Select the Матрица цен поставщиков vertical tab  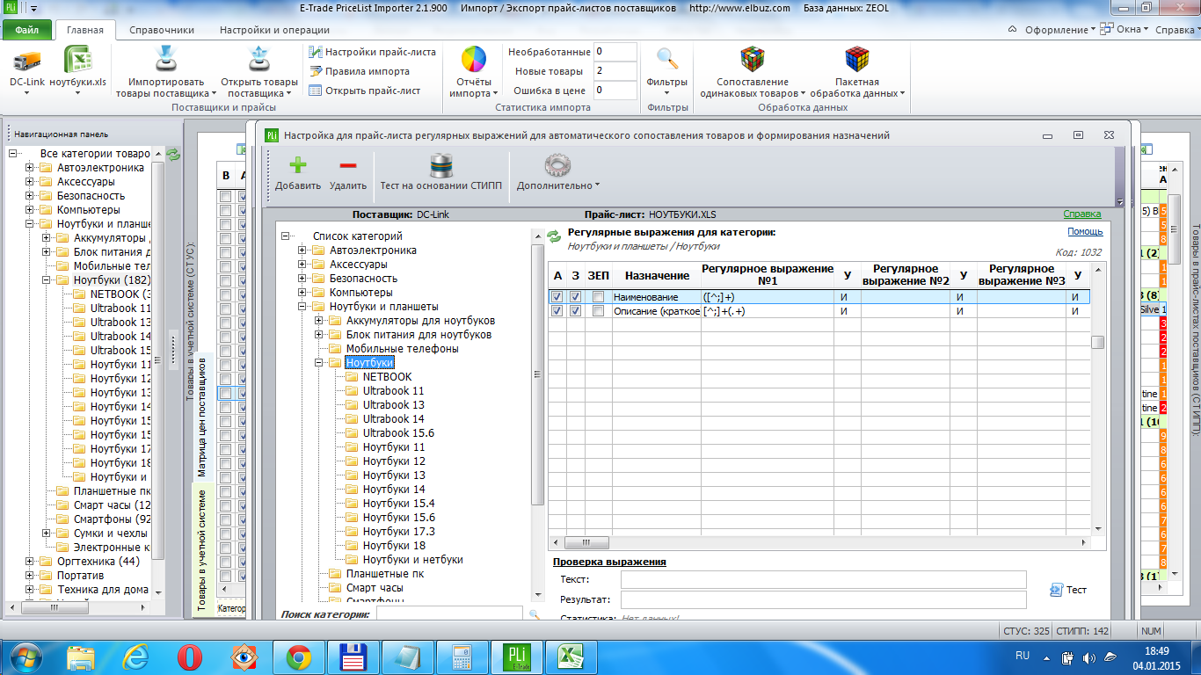[201, 416]
